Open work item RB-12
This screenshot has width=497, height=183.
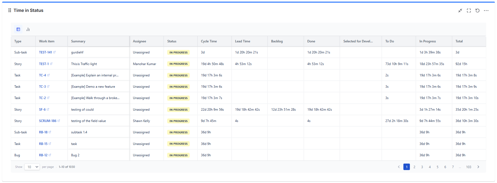tap(43, 155)
